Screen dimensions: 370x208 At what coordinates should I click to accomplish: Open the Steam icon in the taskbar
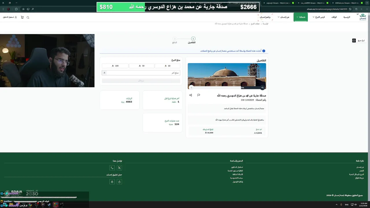[x=49, y=205]
